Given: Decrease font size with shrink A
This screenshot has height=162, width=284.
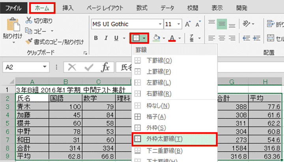Looking at the screenshot, I should 198,24.
